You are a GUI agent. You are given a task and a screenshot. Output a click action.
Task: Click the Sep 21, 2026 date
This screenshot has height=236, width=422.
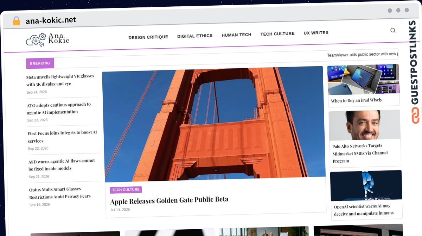tap(39, 176)
